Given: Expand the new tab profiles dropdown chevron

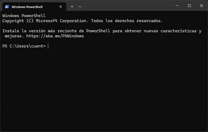Looking at the screenshot, I should (80, 6).
